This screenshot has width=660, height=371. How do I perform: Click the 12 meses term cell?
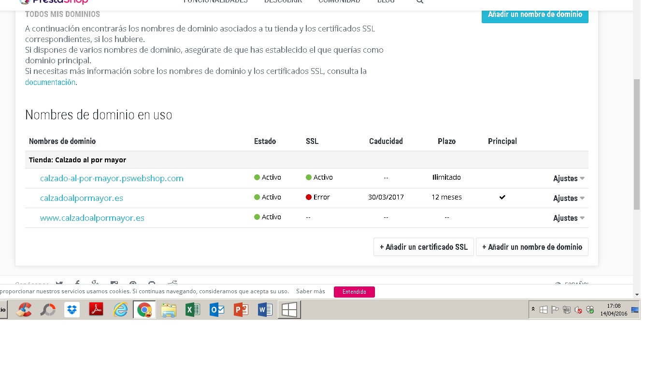(x=447, y=197)
